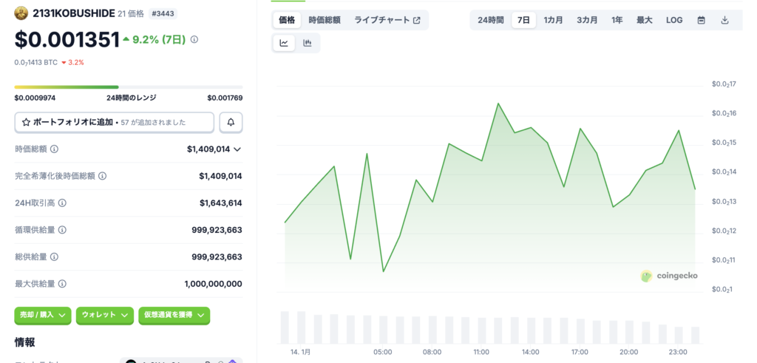The height and width of the screenshot is (363, 757).
Task: Click info icon next to 24H取引高
Action: click(x=62, y=203)
